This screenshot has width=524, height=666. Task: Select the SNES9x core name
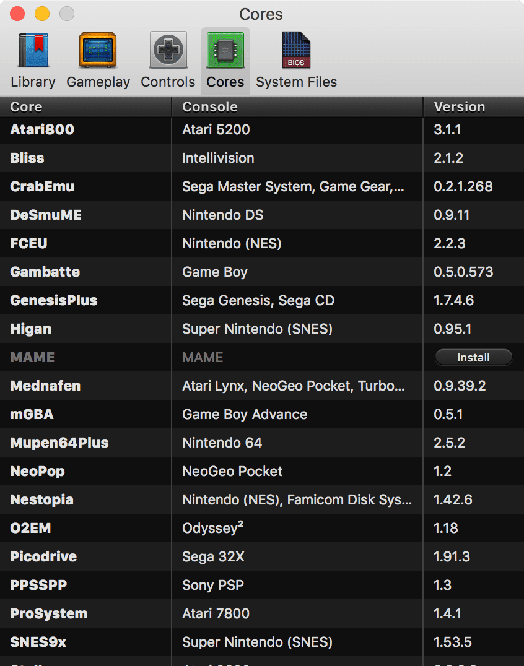38,642
